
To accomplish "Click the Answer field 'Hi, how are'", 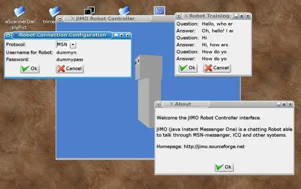I will (215, 45).
